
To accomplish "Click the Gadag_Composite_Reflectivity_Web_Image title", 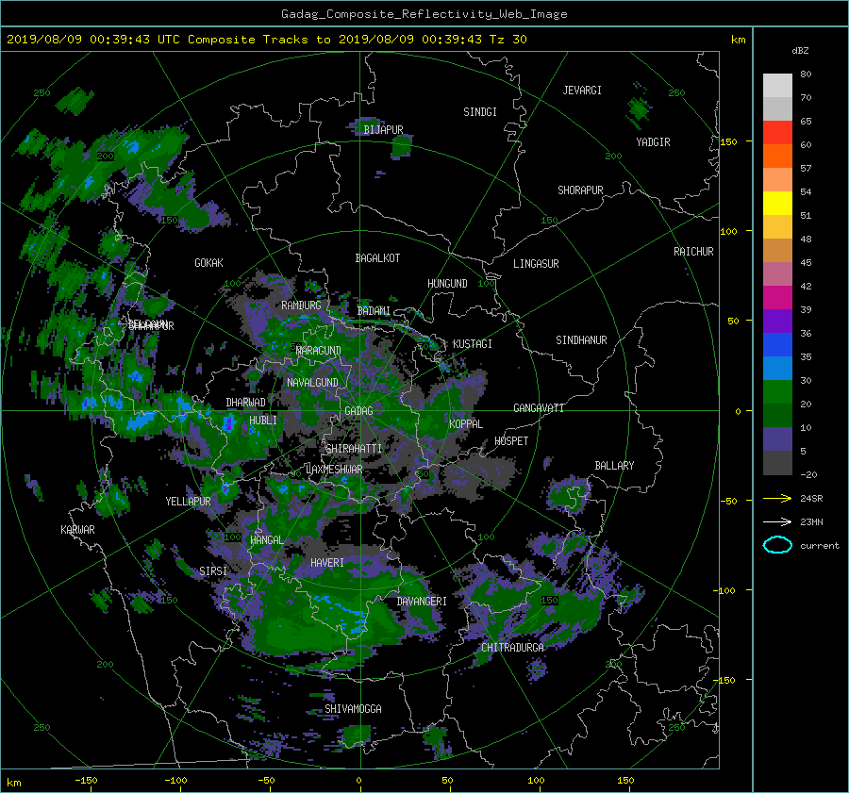I will (x=424, y=14).
